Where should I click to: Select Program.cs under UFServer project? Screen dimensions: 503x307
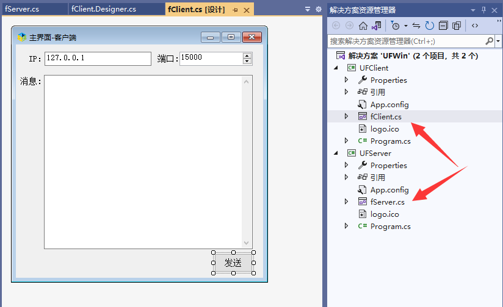(x=390, y=226)
